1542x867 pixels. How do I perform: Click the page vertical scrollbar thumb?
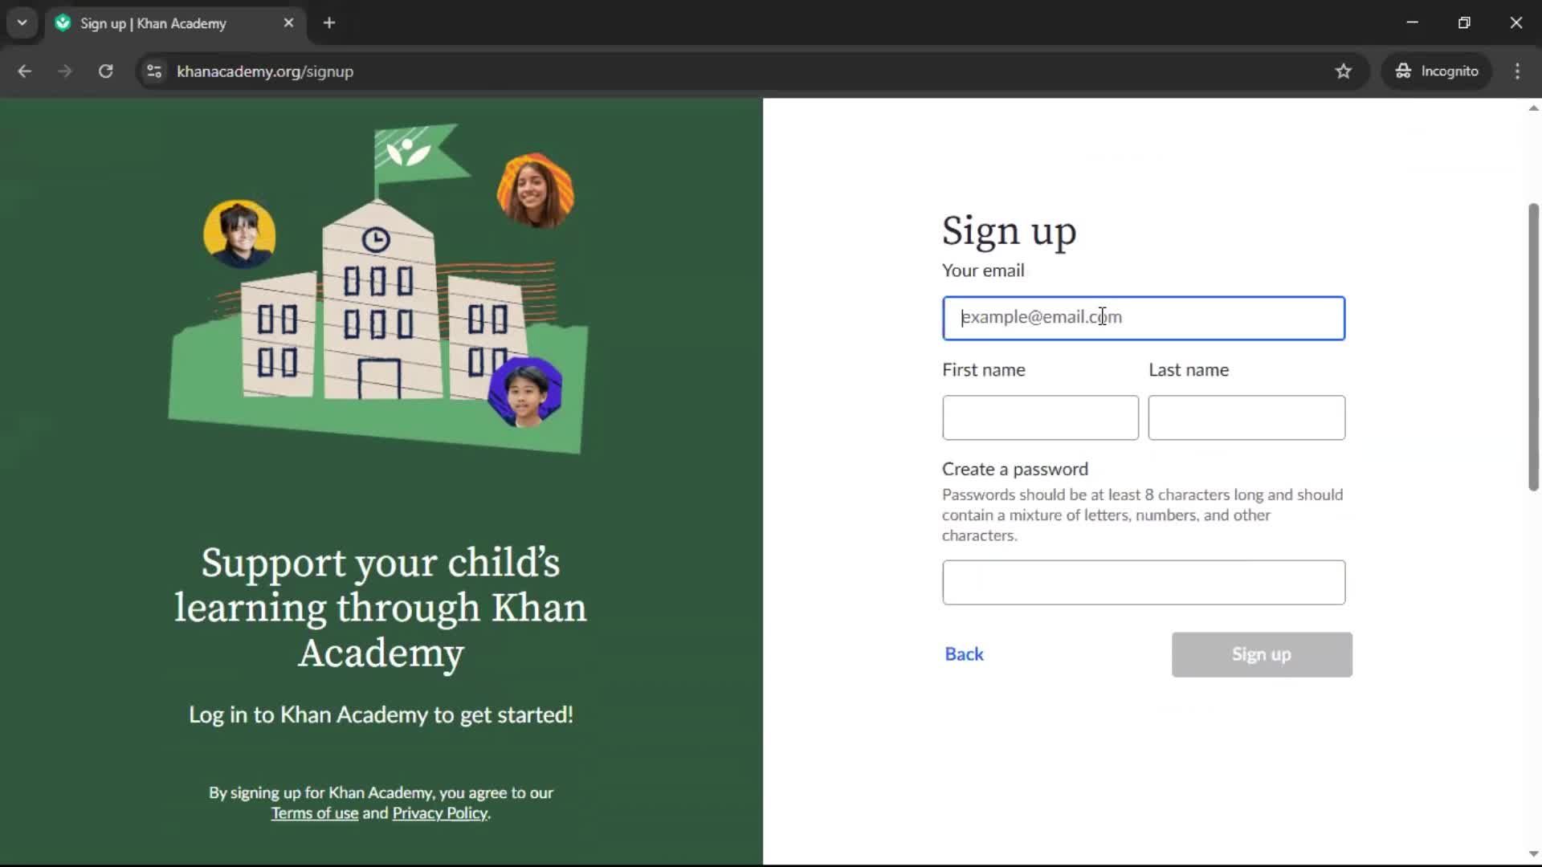(1533, 347)
